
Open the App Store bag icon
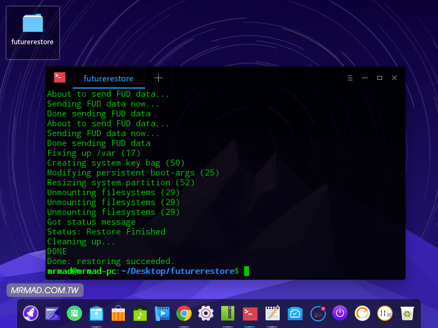118,313
